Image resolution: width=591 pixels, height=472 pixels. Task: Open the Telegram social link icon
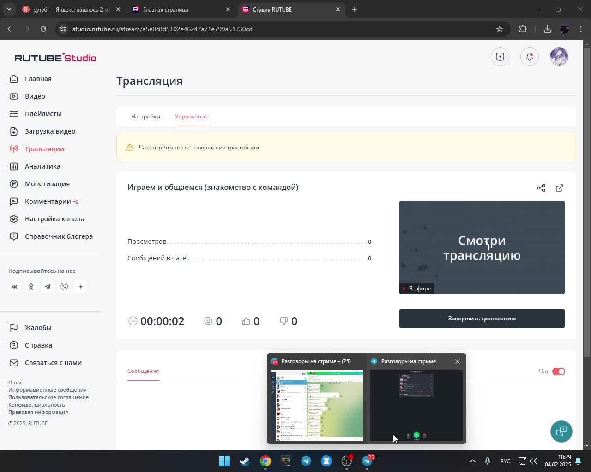click(48, 287)
